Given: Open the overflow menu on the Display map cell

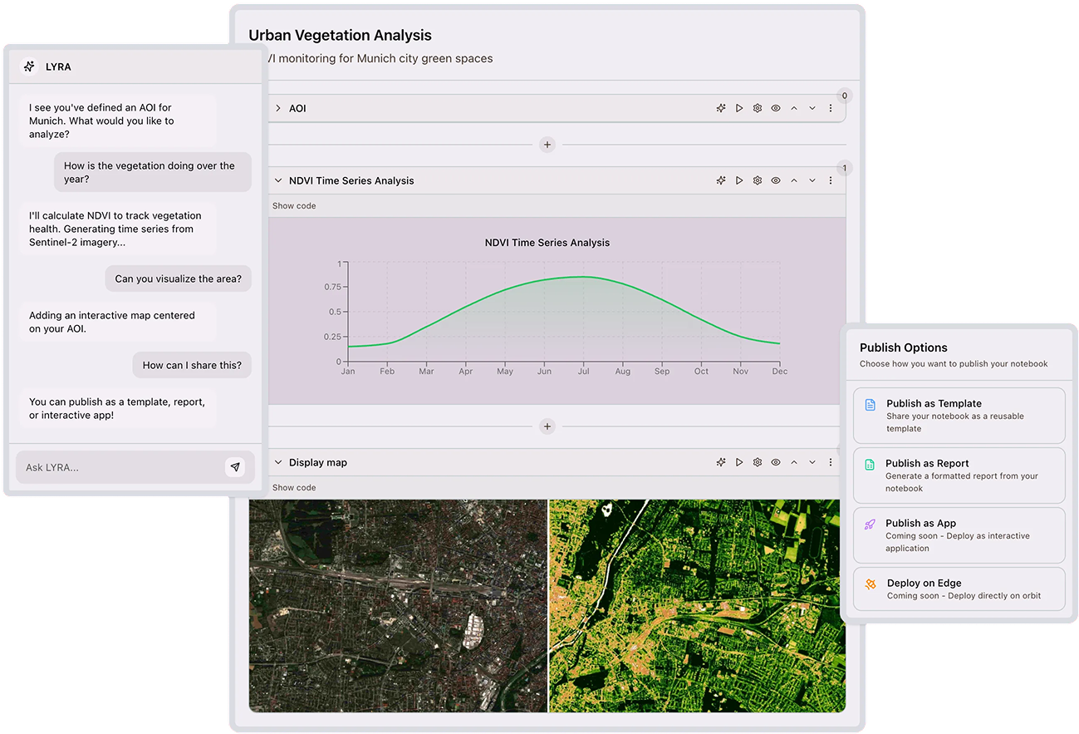Looking at the screenshot, I should pos(831,461).
